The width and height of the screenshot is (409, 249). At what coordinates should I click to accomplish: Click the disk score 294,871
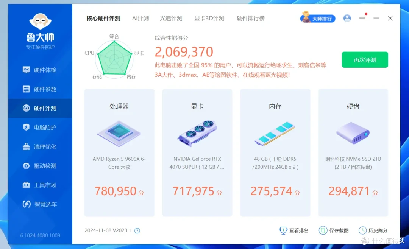[x=349, y=191]
